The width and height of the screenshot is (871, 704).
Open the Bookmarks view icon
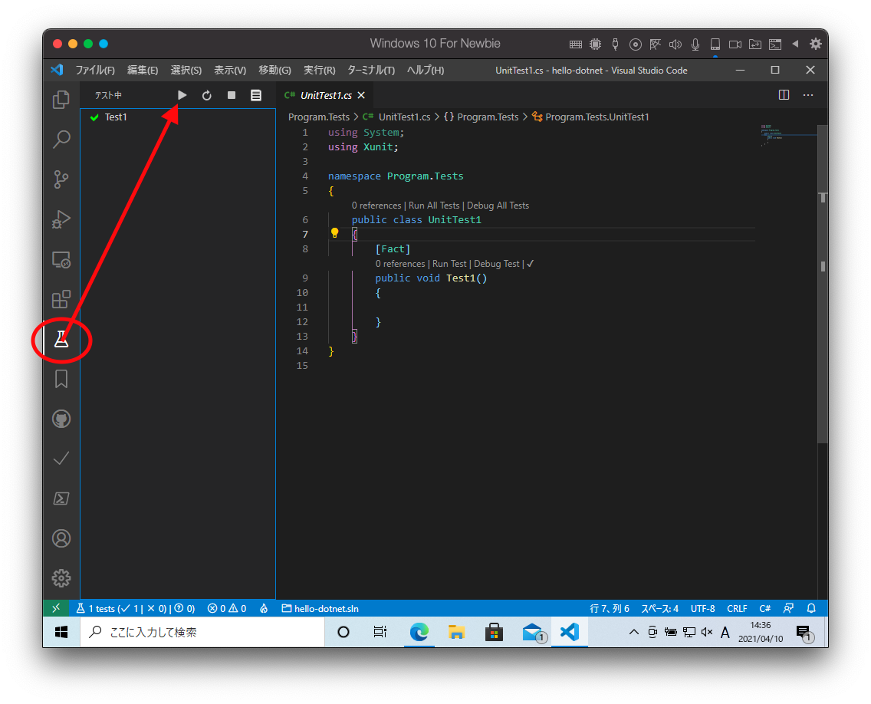[61, 379]
